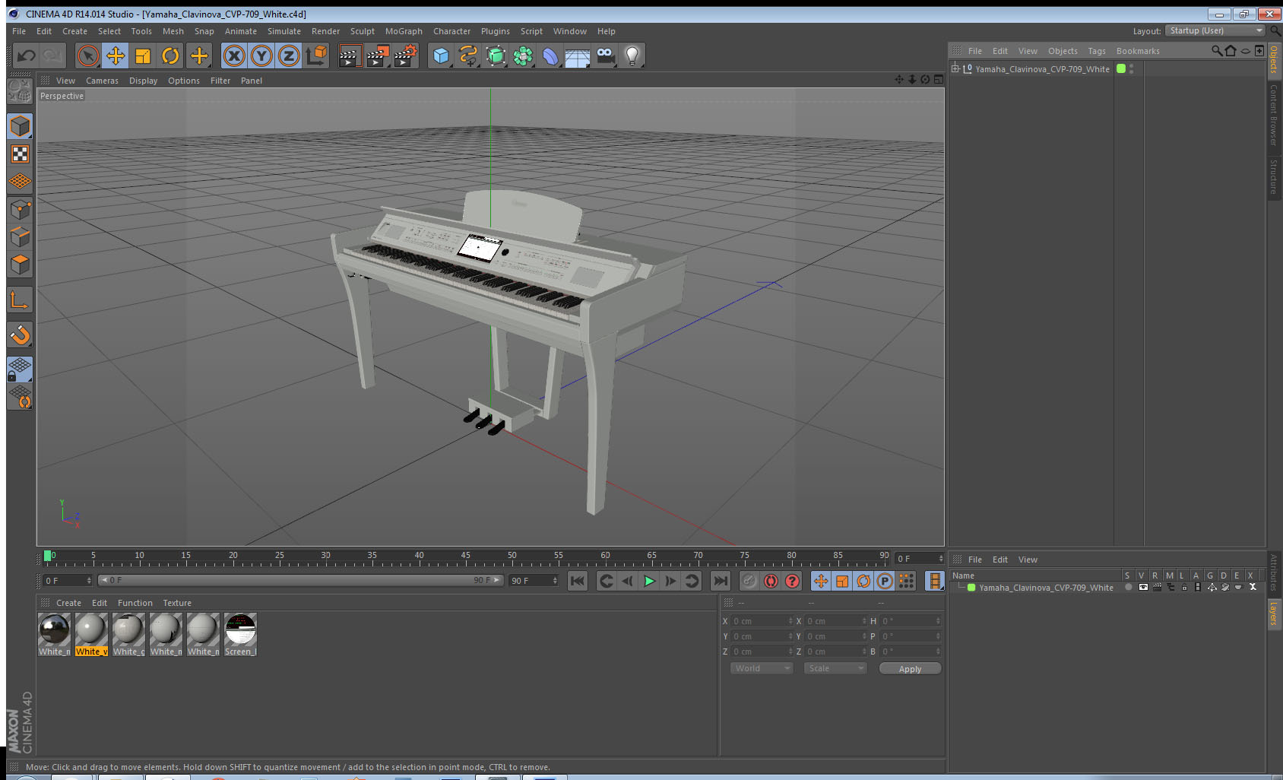Open Object Manager Tags menu
The height and width of the screenshot is (780, 1283).
(x=1096, y=51)
